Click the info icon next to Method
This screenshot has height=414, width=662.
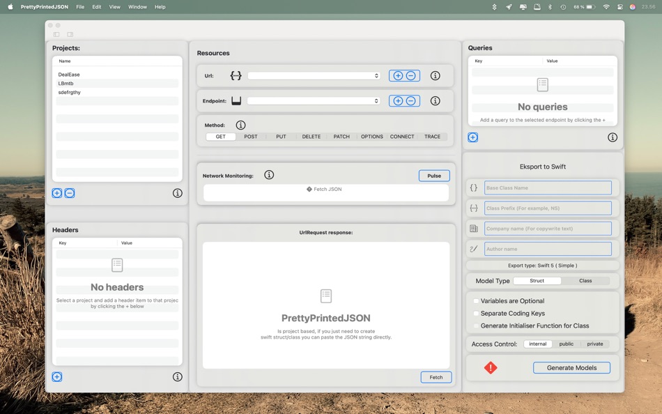pyautogui.click(x=240, y=125)
